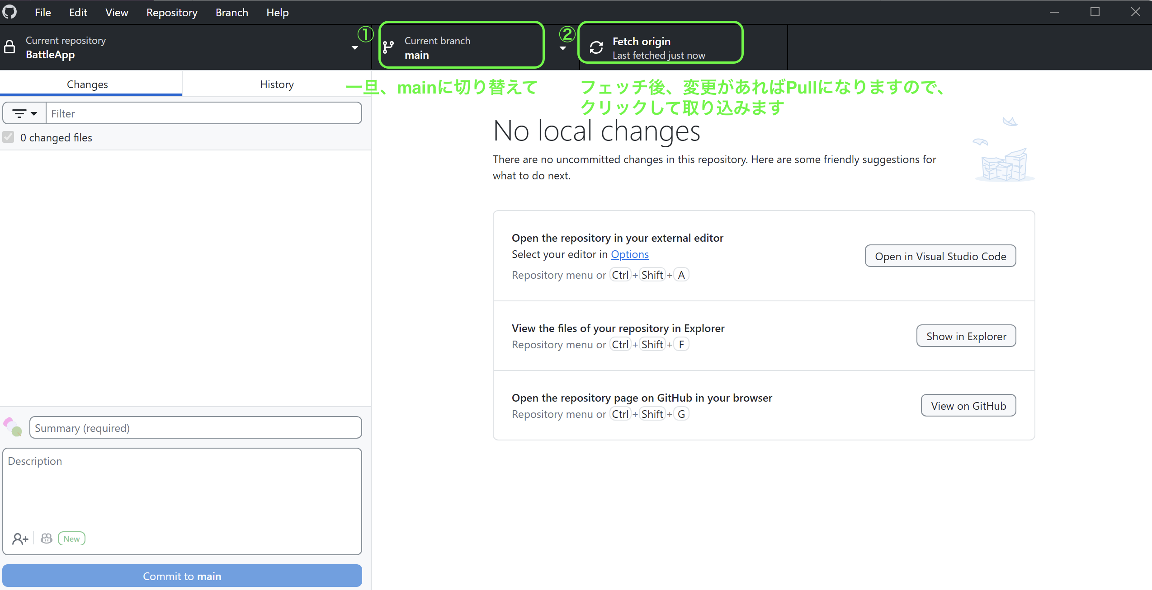Open the View menu
This screenshot has width=1152, height=590.
(117, 12)
